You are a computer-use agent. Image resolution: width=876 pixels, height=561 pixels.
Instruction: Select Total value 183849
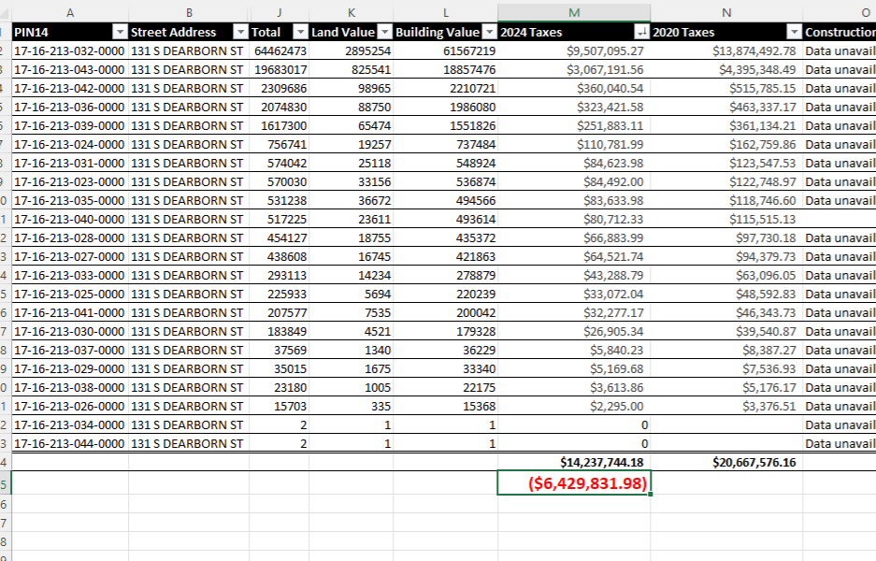[279, 331]
